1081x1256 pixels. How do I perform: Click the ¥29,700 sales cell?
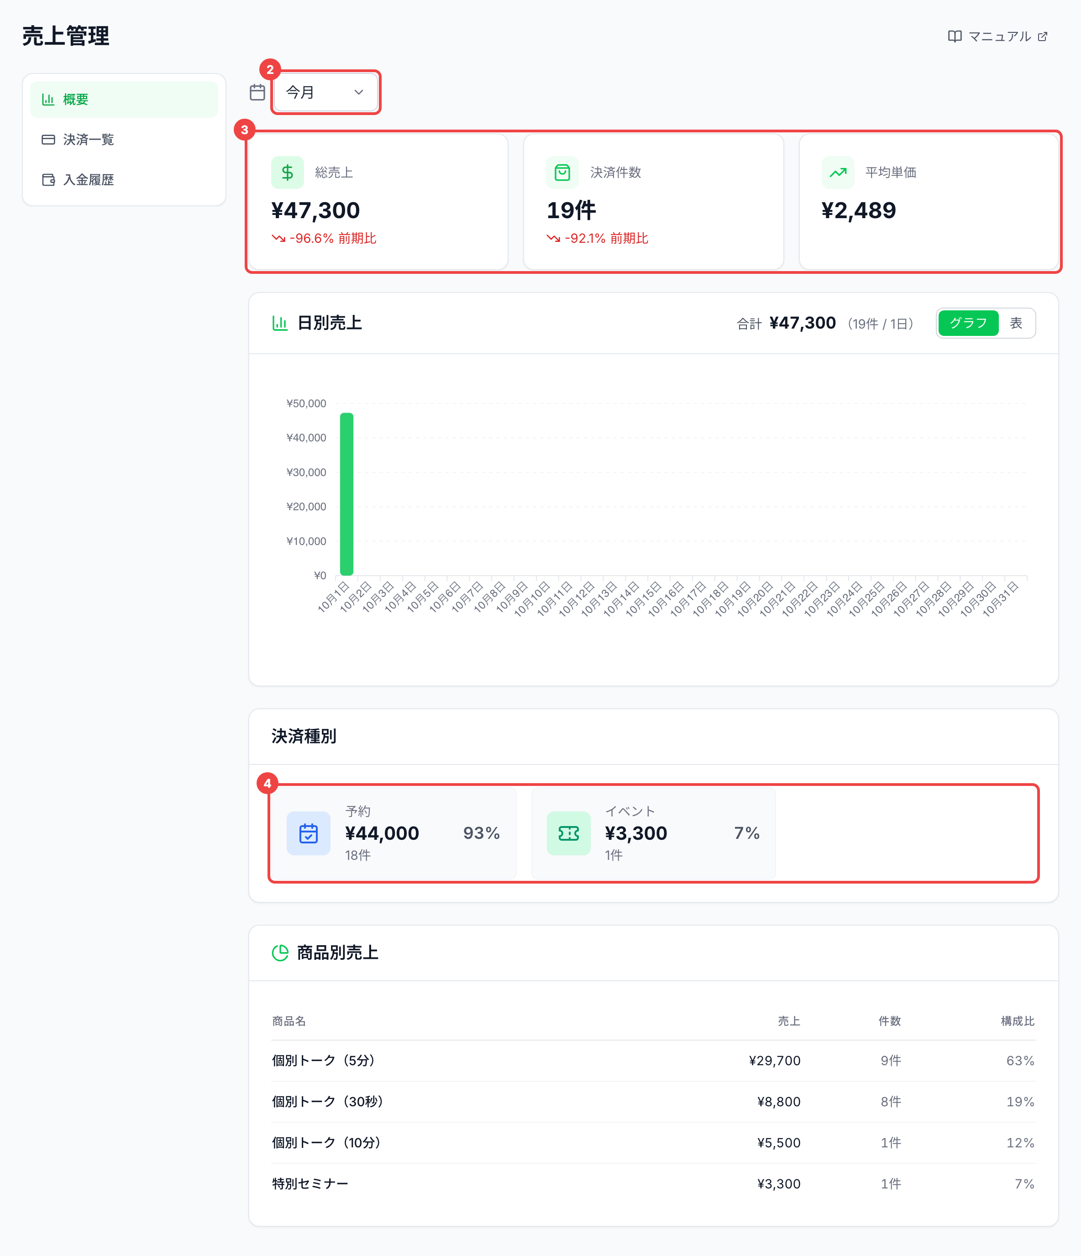pos(774,1061)
